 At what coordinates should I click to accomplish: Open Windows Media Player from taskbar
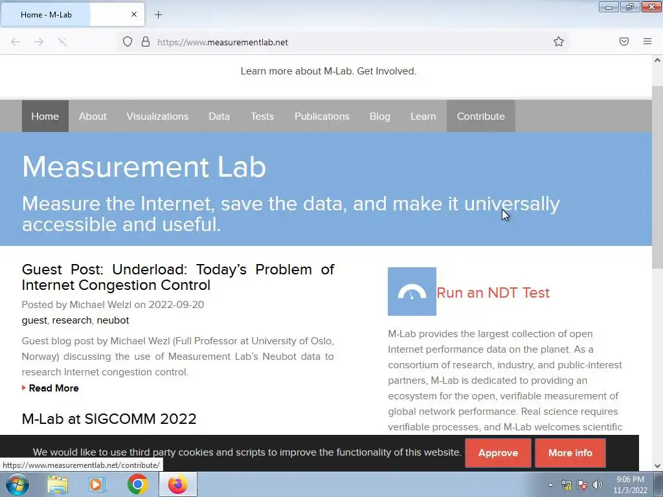[x=97, y=485]
